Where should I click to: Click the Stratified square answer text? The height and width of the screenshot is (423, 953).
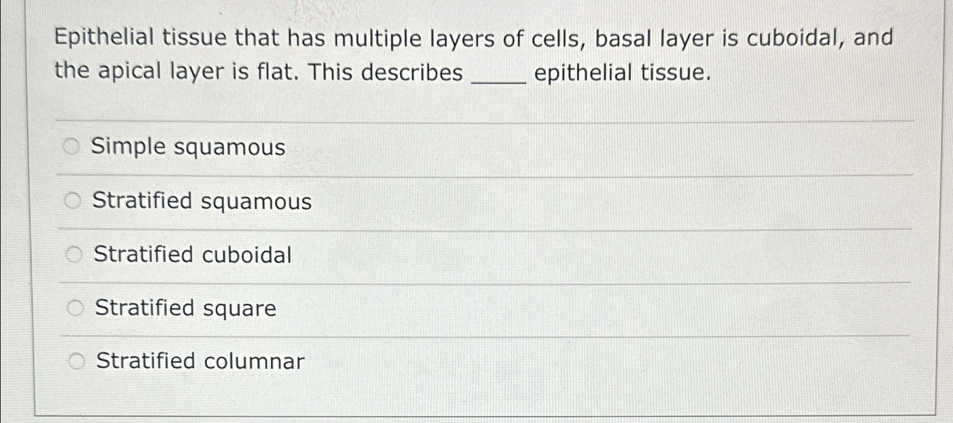(x=184, y=308)
